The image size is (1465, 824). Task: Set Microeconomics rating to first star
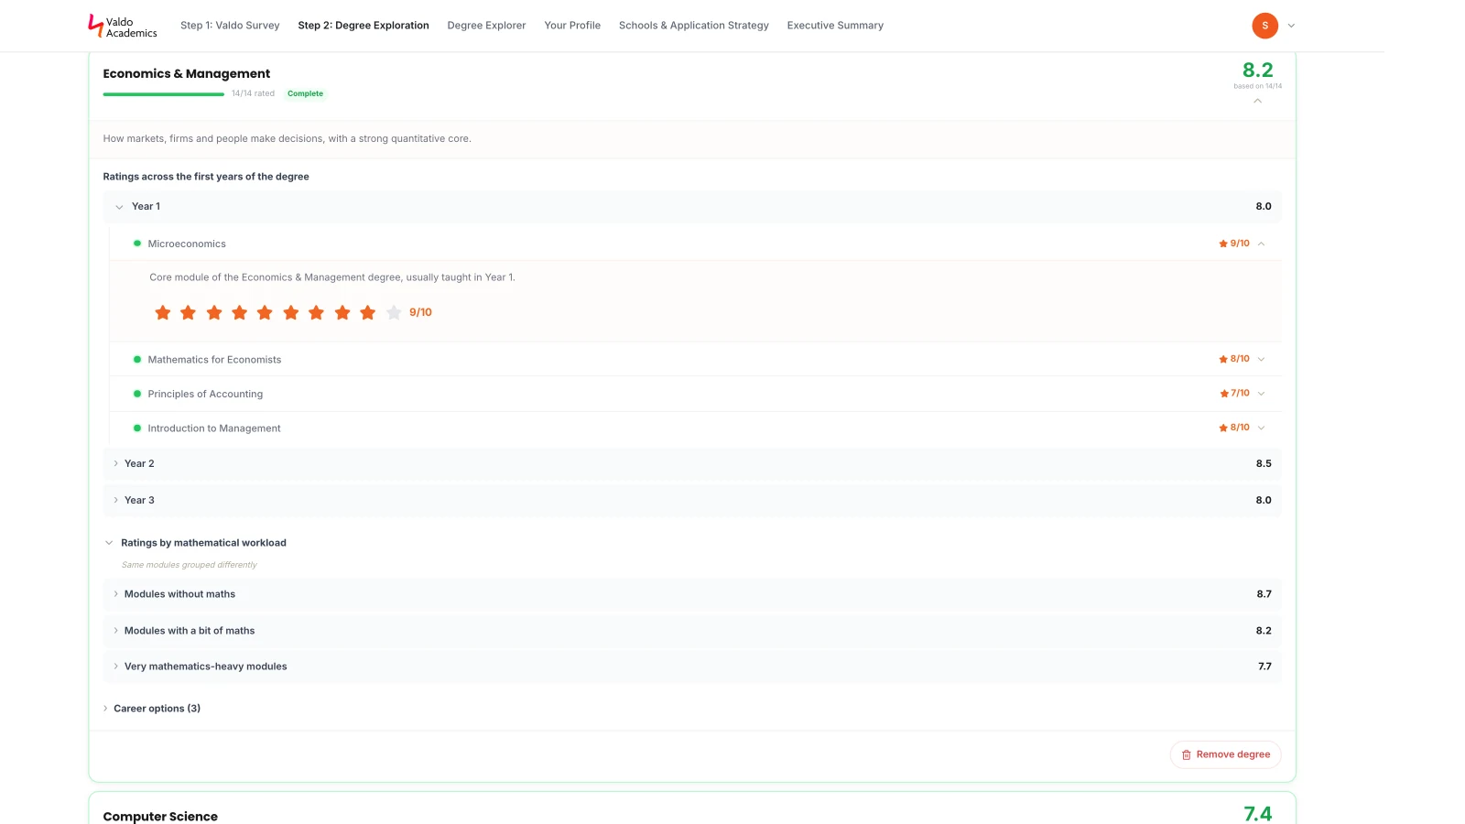click(x=163, y=313)
